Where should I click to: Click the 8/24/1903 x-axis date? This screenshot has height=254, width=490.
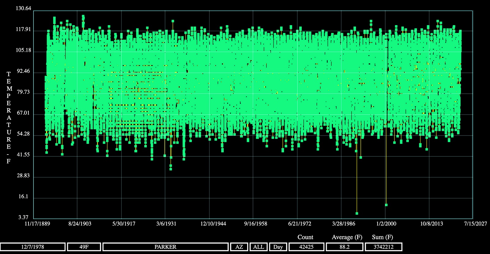coord(80,224)
